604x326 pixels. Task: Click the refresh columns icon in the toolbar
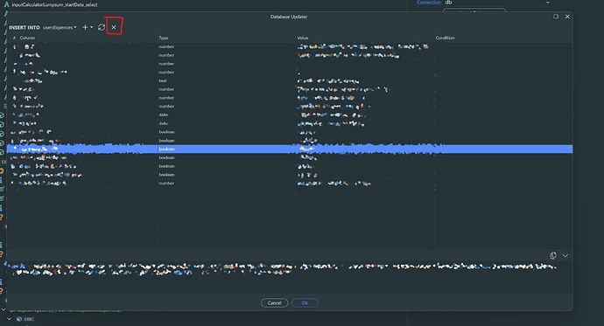coord(102,27)
